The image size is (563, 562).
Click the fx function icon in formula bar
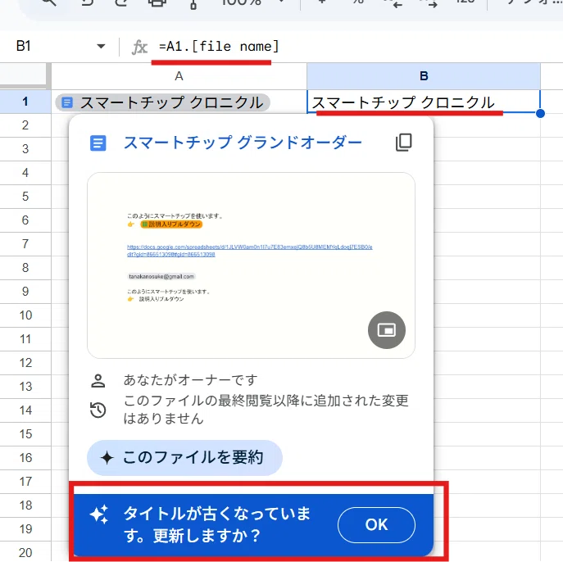pyautogui.click(x=139, y=47)
